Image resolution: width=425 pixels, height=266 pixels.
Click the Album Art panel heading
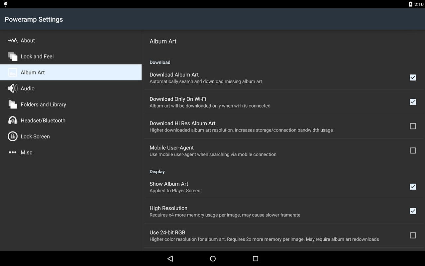[163, 41]
